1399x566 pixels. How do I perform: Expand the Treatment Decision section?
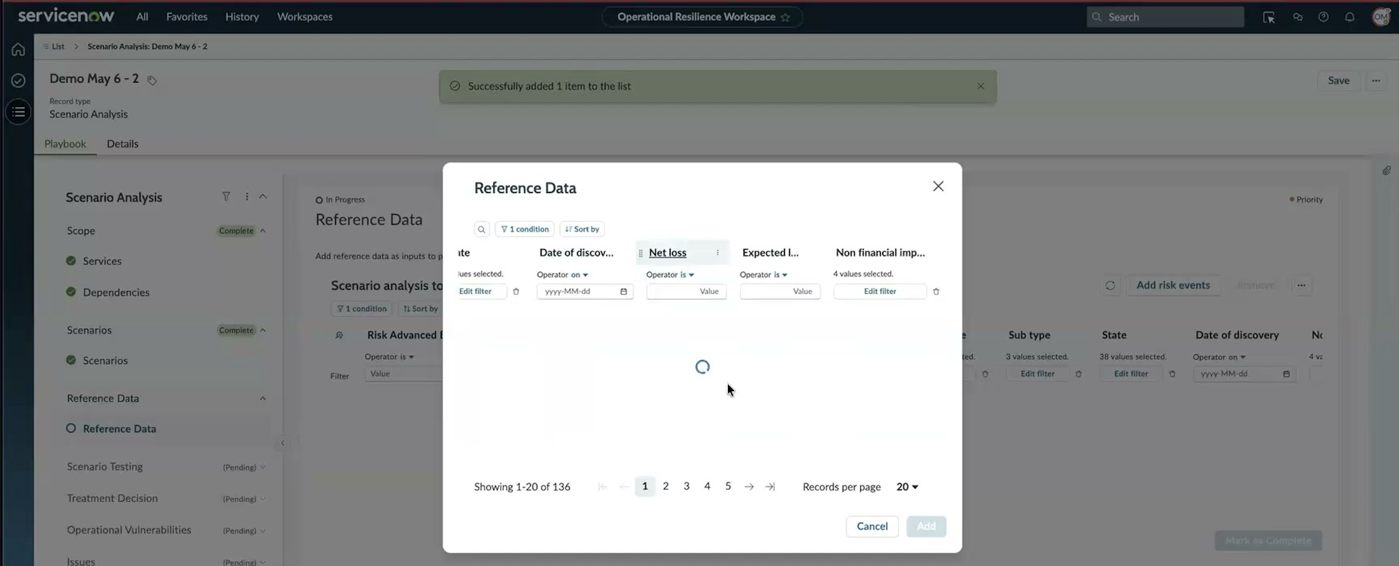pyautogui.click(x=263, y=498)
